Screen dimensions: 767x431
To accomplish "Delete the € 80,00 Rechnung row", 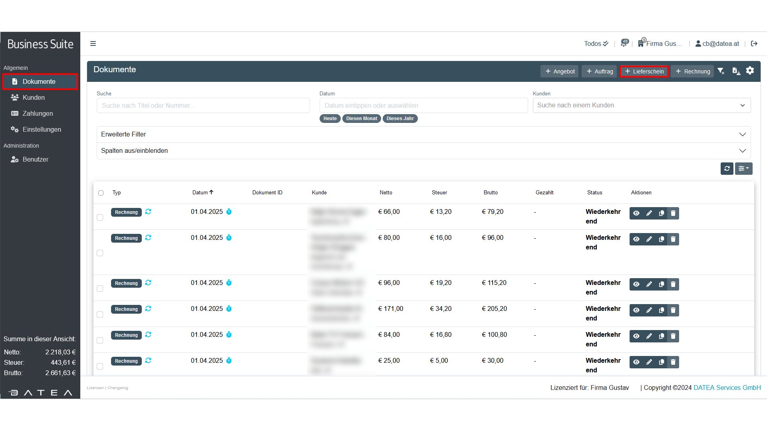I will [673, 239].
